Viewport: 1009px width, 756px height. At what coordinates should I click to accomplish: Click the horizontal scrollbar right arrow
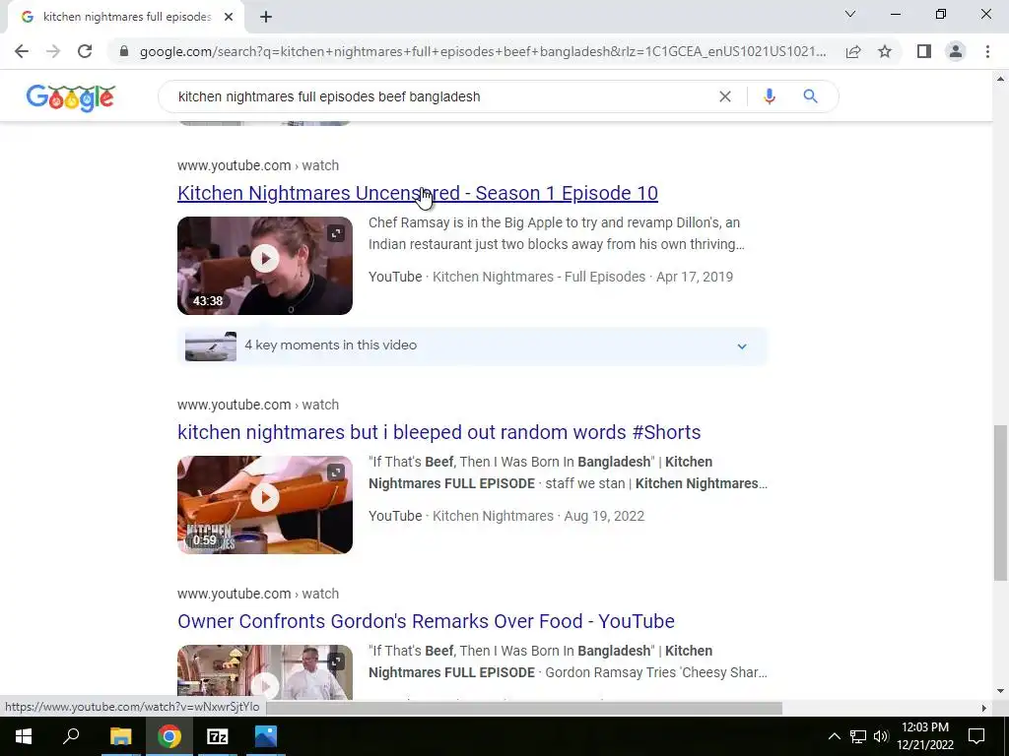tap(983, 708)
